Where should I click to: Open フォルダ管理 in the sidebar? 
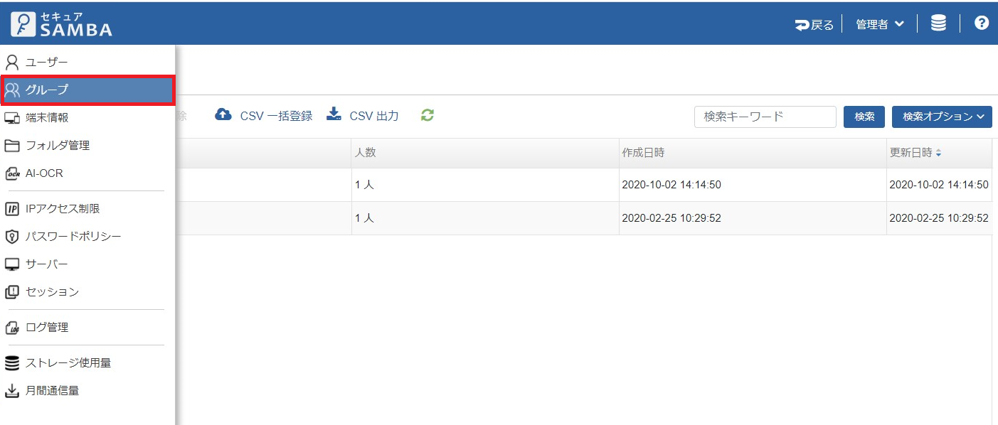tap(57, 146)
